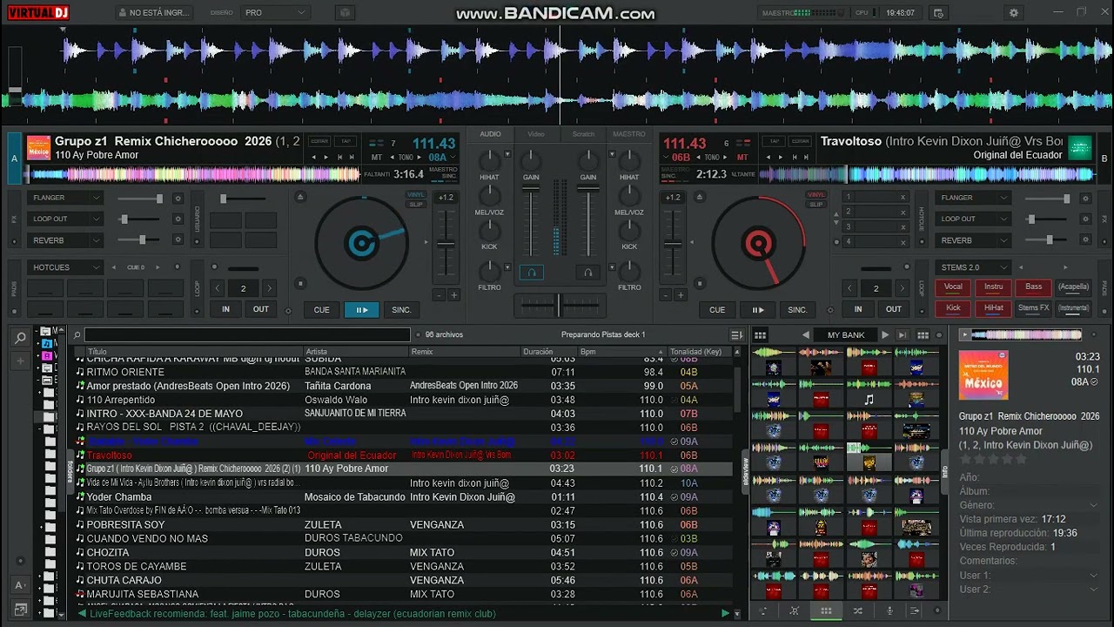This screenshot has width=1114, height=627.
Task: Toggle SLIP mode on deck B
Action: point(816,205)
